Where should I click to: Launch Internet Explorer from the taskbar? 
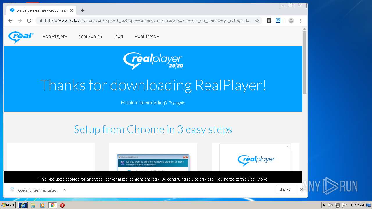[x=23, y=205]
